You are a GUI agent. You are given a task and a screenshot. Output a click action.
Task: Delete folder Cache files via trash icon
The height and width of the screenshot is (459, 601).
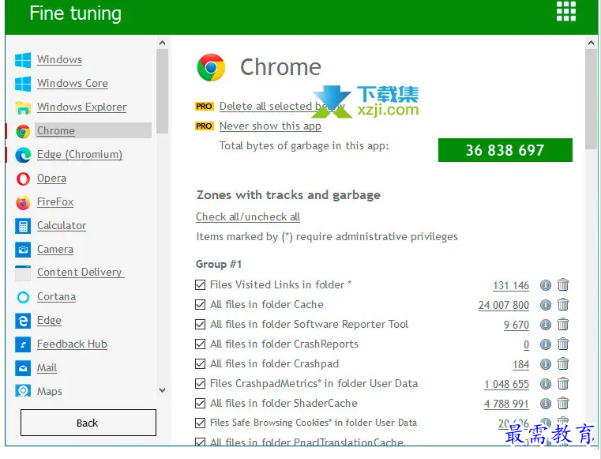[x=563, y=304]
